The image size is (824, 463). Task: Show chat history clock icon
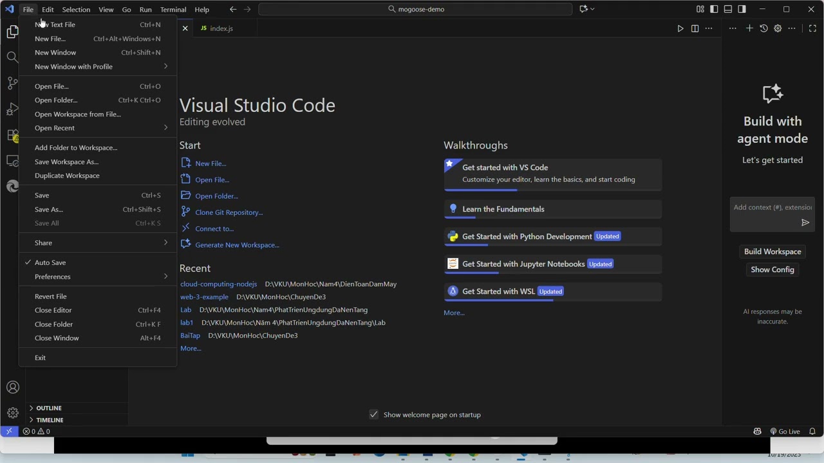763,28
